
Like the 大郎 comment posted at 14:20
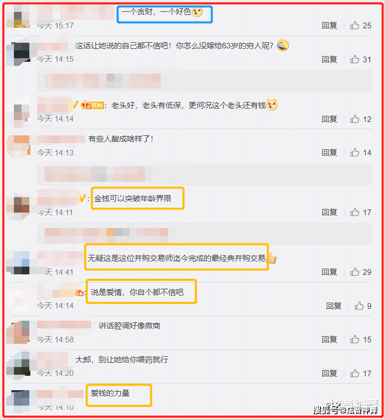click(x=355, y=373)
